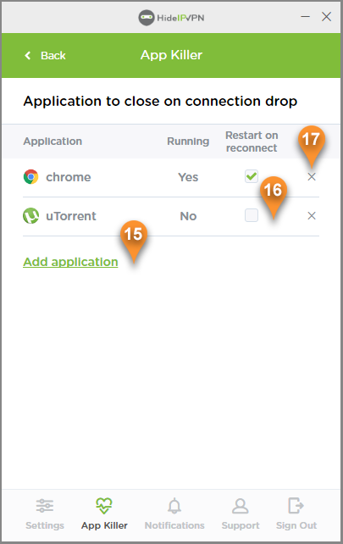Click the uTorrent application icon
This screenshot has width=343, height=544.
[x=30, y=216]
